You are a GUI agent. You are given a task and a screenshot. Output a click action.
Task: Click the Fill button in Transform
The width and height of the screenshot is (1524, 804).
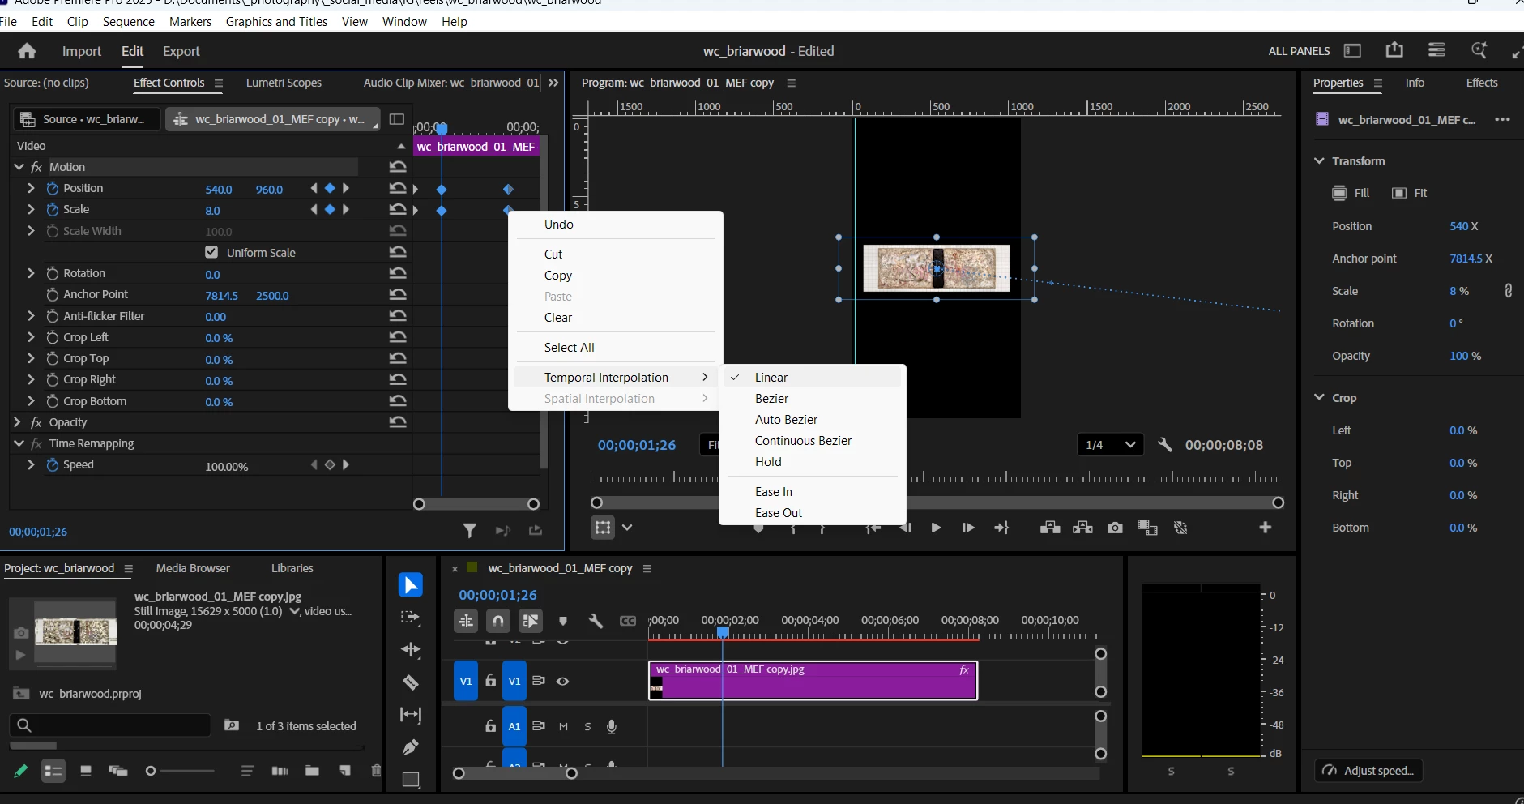click(1351, 193)
